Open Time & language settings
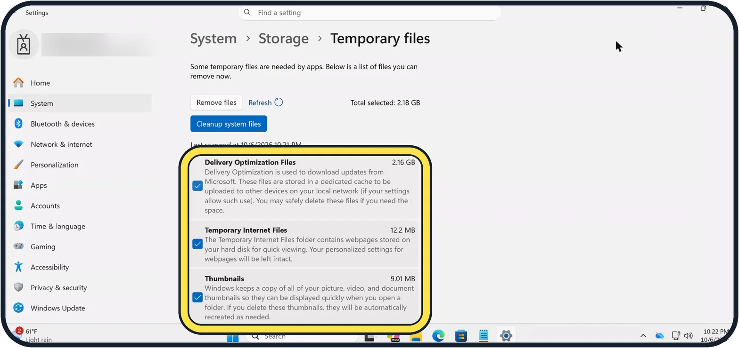Viewport: 739px width, 348px height. click(x=58, y=226)
